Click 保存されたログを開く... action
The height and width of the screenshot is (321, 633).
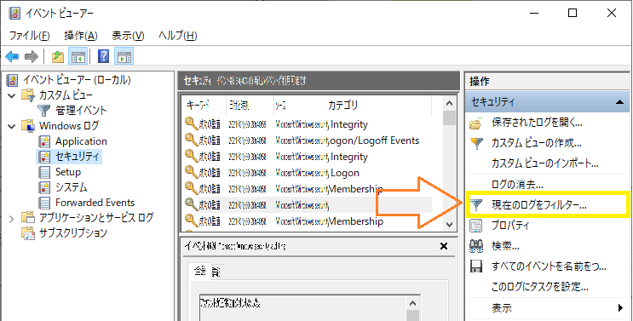tap(537, 123)
